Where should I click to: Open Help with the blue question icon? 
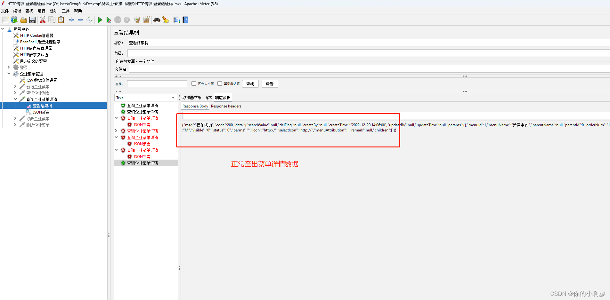pos(185,20)
